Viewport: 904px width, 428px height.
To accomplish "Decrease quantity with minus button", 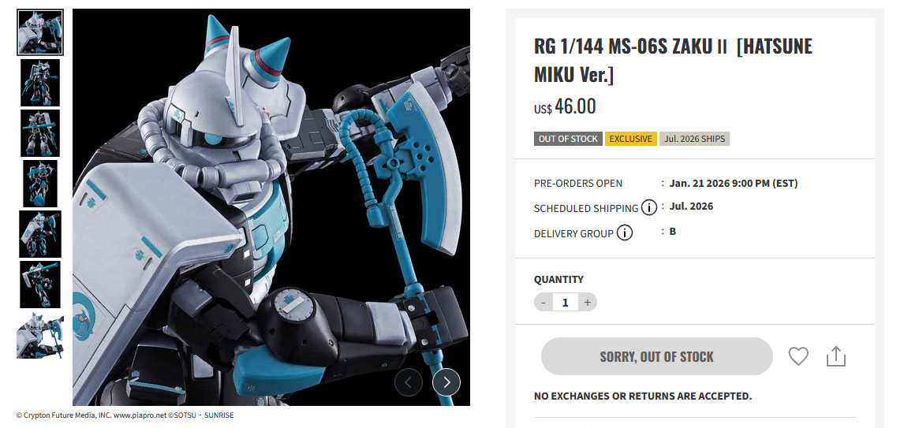I will [x=543, y=302].
